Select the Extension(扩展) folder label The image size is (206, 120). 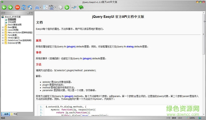click(x=14, y=43)
